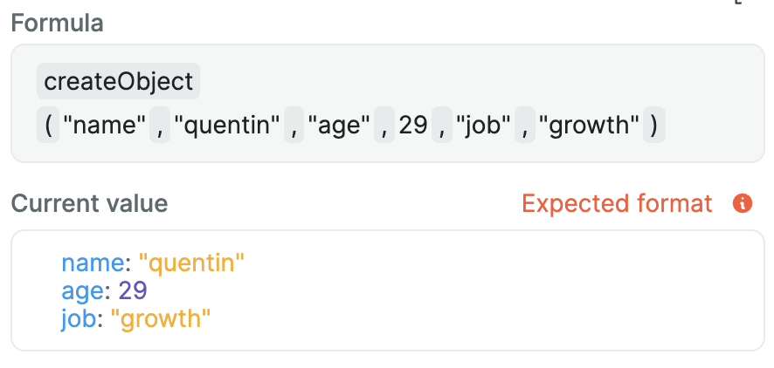Image resolution: width=774 pixels, height=368 pixels.
Task: Select the "name" argument token in formula
Action: [105, 126]
